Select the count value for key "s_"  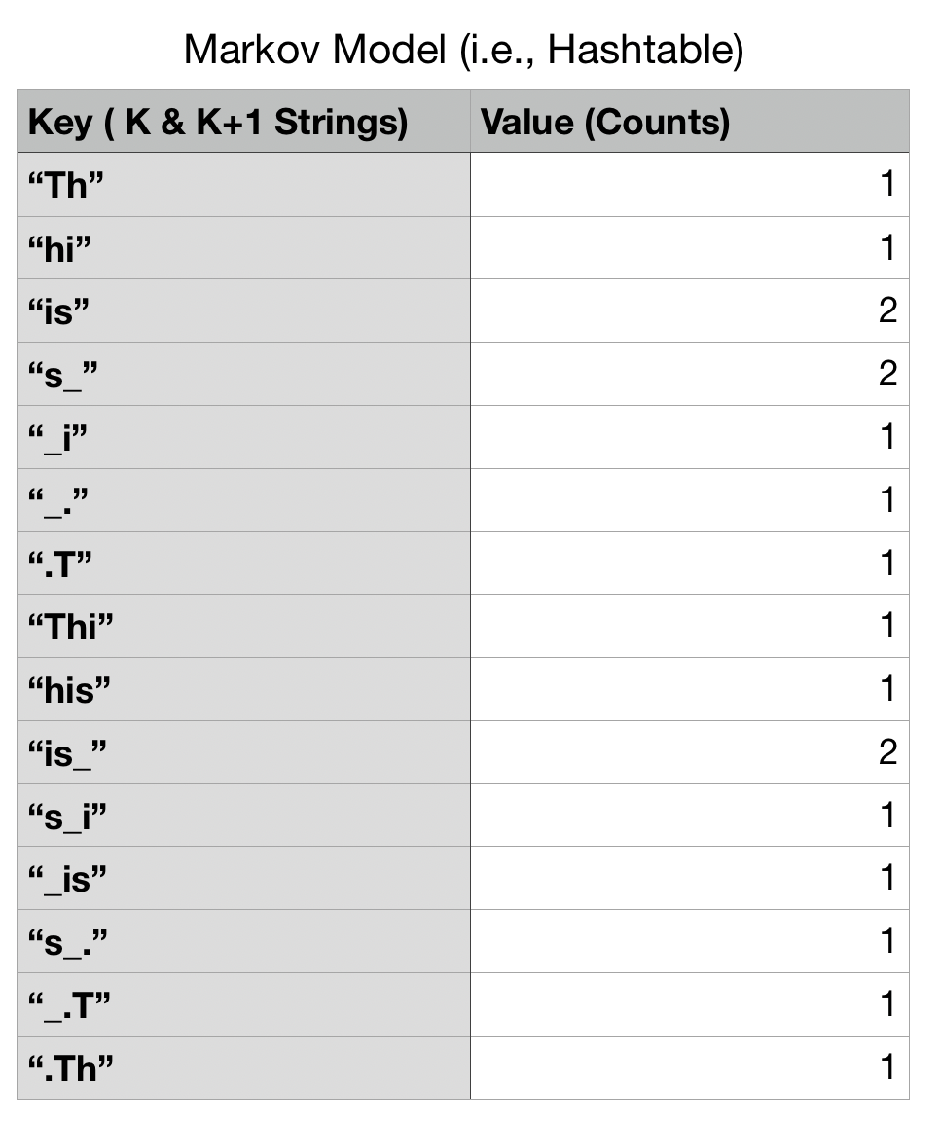[886, 374]
